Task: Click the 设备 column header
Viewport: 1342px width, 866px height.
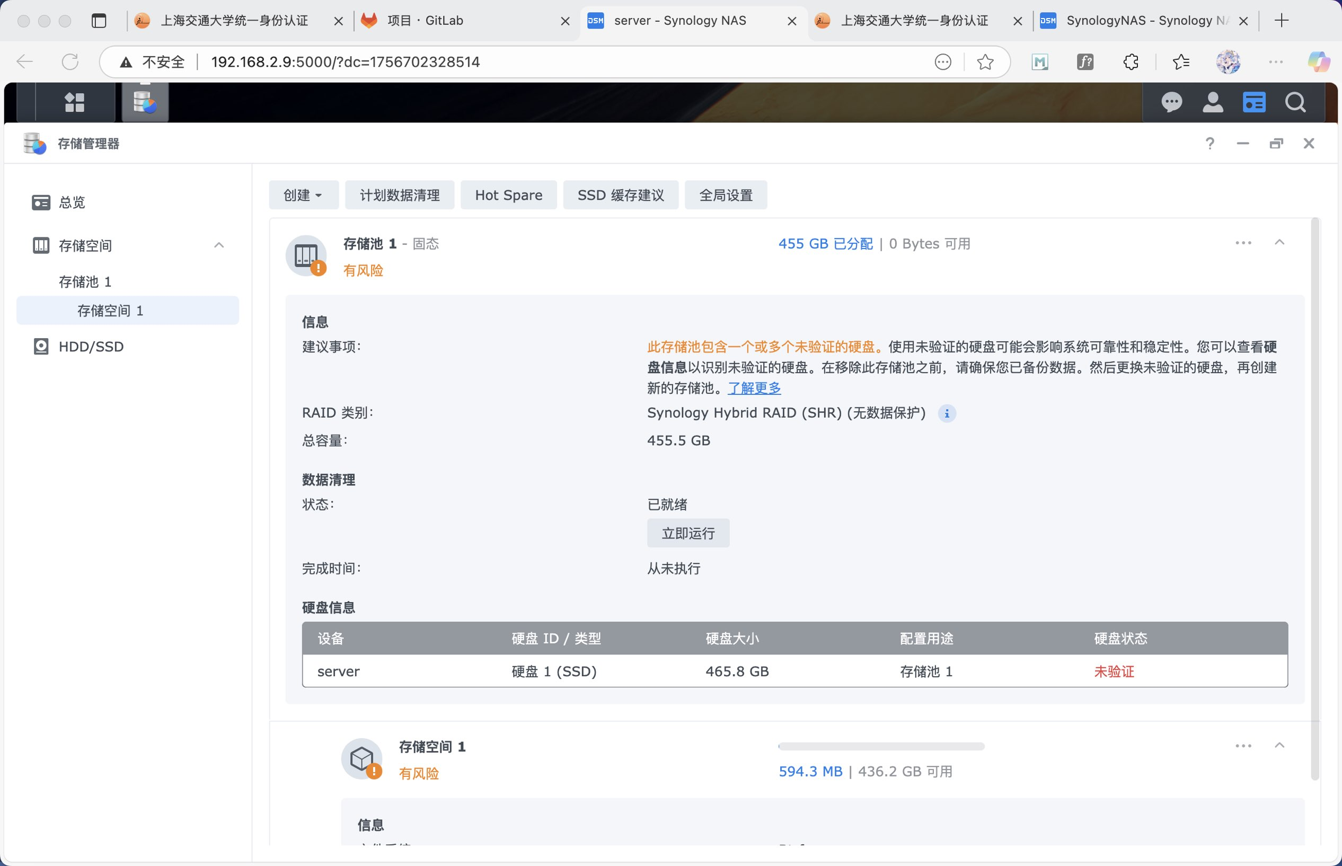Action: [331, 638]
